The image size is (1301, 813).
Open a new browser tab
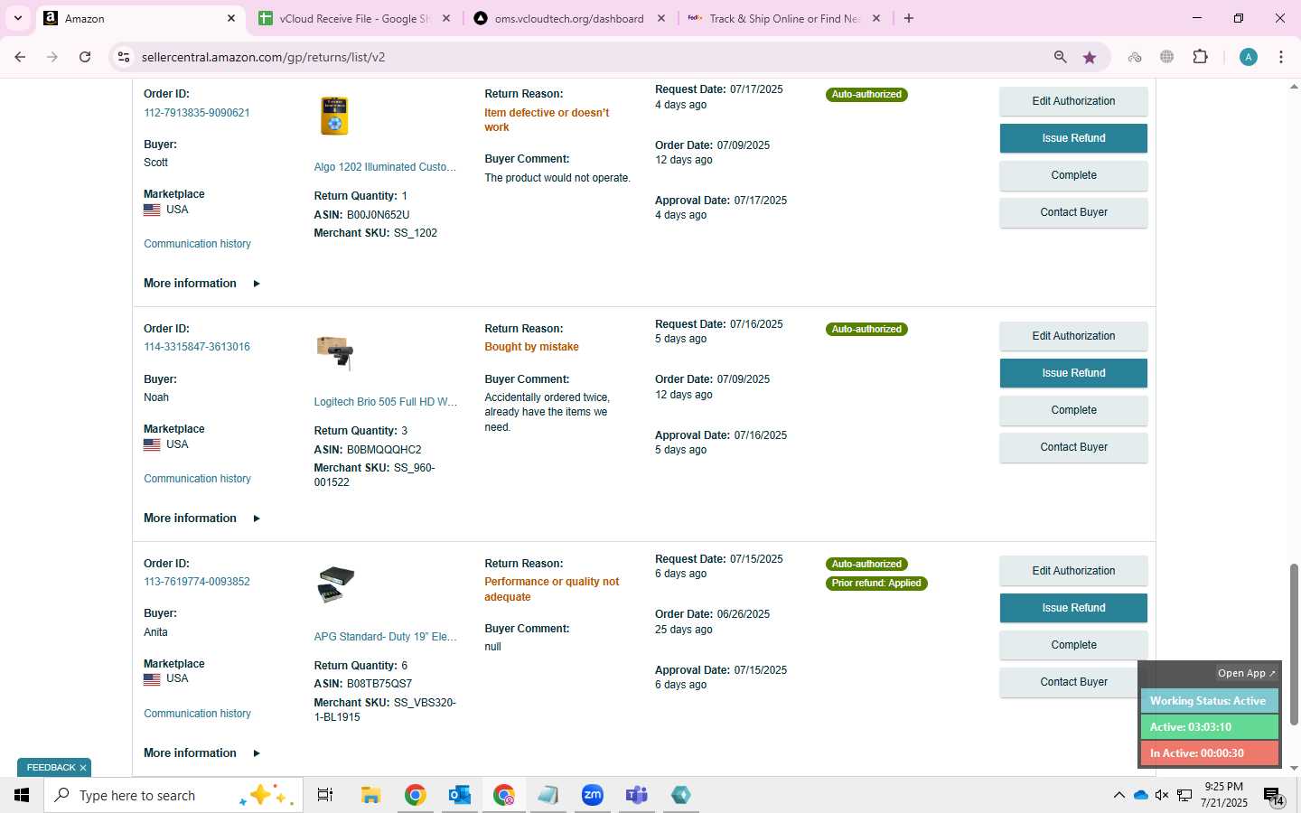909,18
